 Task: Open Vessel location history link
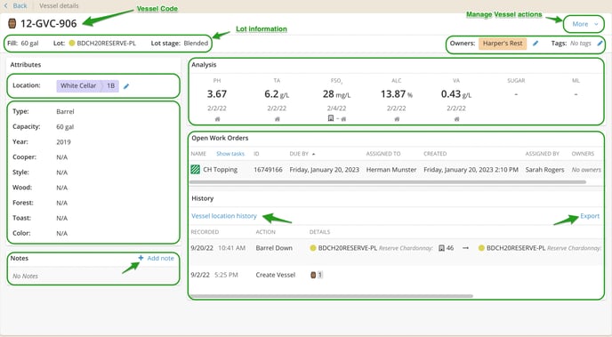(x=224, y=216)
